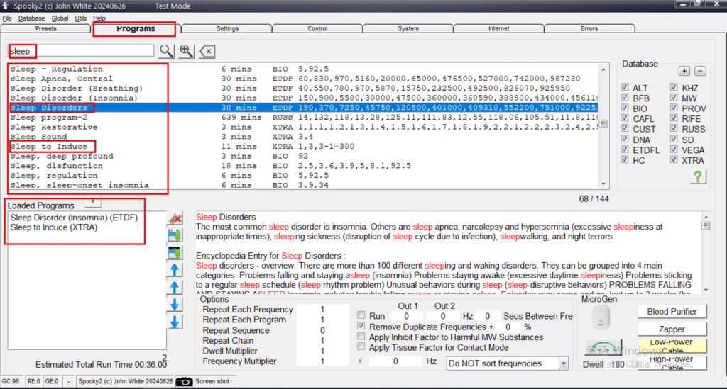Toggle Remove Duplicate Frequencies checkbox
Image resolution: width=727 pixels, height=389 pixels.
361,327
